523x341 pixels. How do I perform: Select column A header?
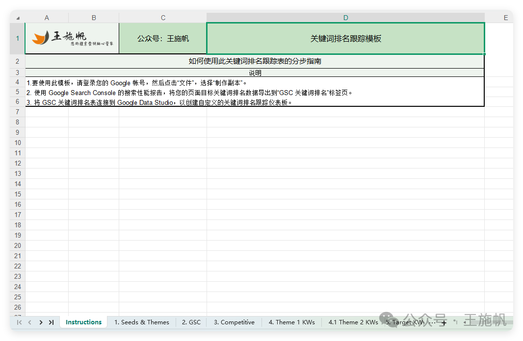point(47,18)
